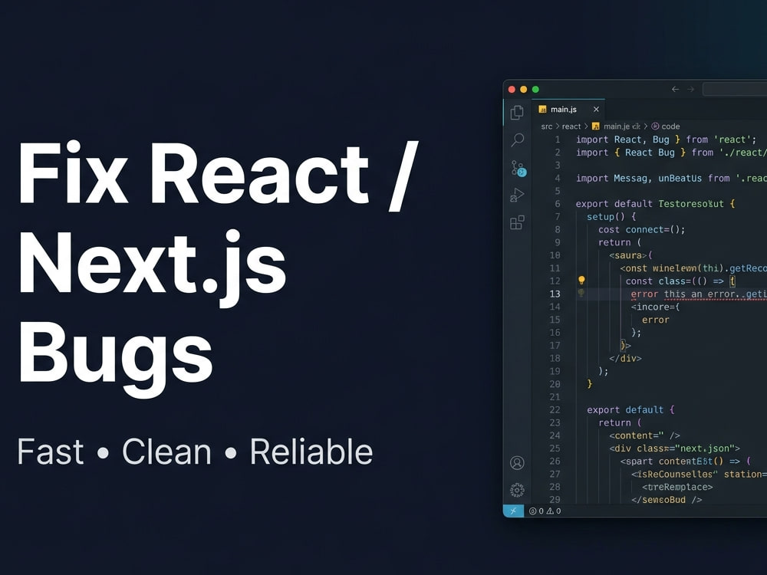Click the green maximize window button
The width and height of the screenshot is (767, 575).
pos(535,89)
